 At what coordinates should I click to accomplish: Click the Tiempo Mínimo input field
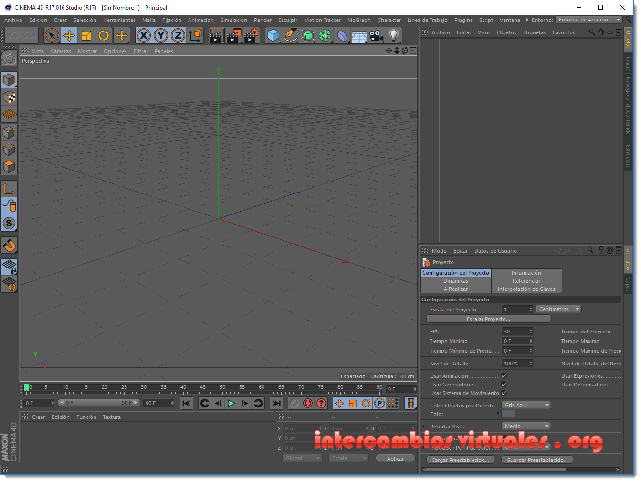pos(517,341)
